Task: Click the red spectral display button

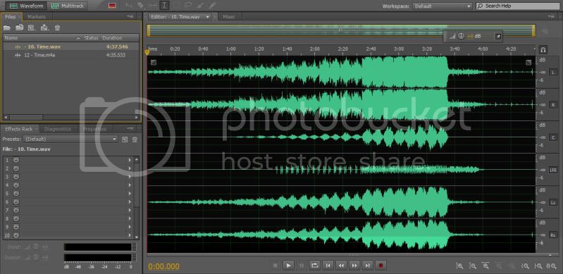Action: coord(112,6)
